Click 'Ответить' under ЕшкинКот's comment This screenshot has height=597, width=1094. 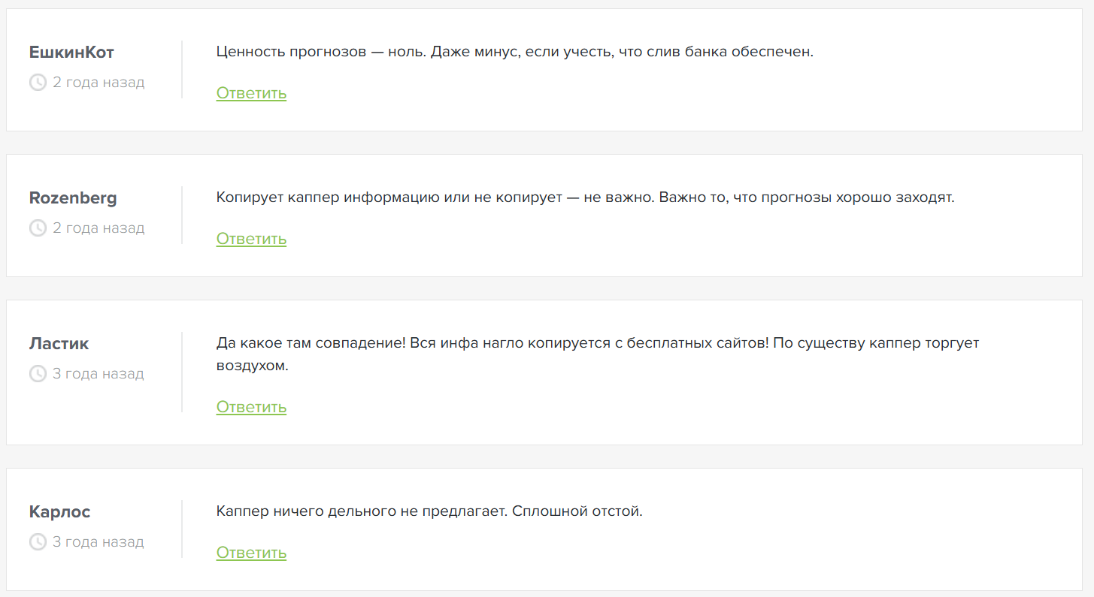coord(251,93)
